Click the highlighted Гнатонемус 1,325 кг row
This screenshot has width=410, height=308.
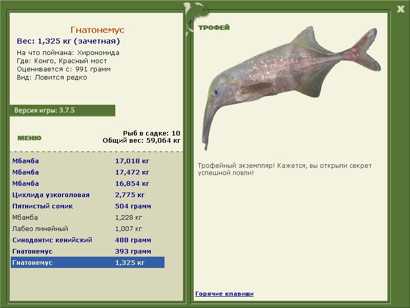tap(88, 262)
